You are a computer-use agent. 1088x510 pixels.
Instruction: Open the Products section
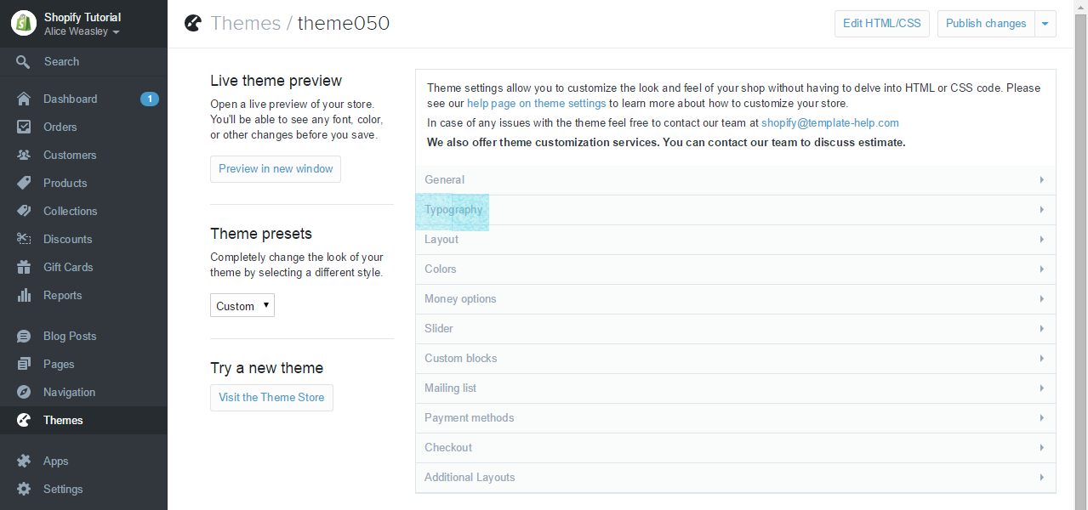(83, 183)
